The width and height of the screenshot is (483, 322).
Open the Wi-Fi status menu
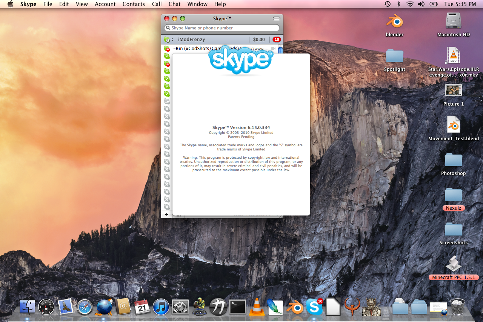point(410,4)
